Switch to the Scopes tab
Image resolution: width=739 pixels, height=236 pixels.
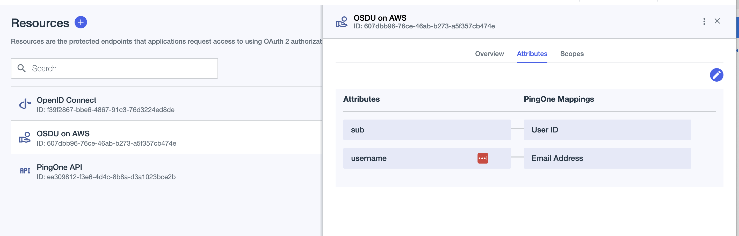pos(572,54)
